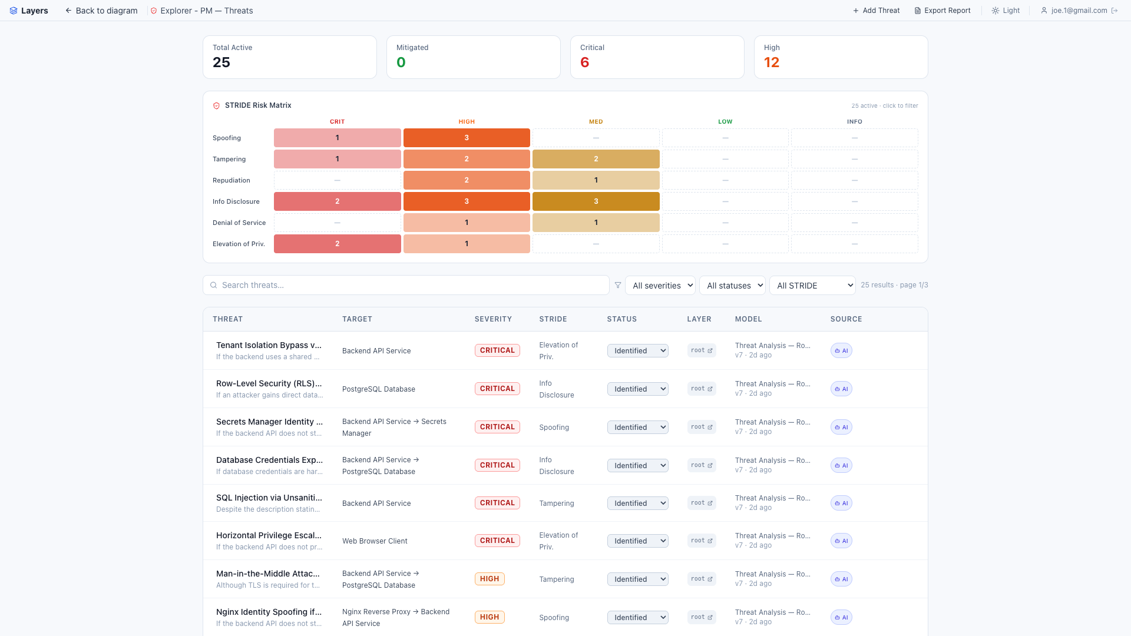This screenshot has width=1131, height=636.
Task: Click the sun icon for the Light theme
Action: (x=996, y=11)
